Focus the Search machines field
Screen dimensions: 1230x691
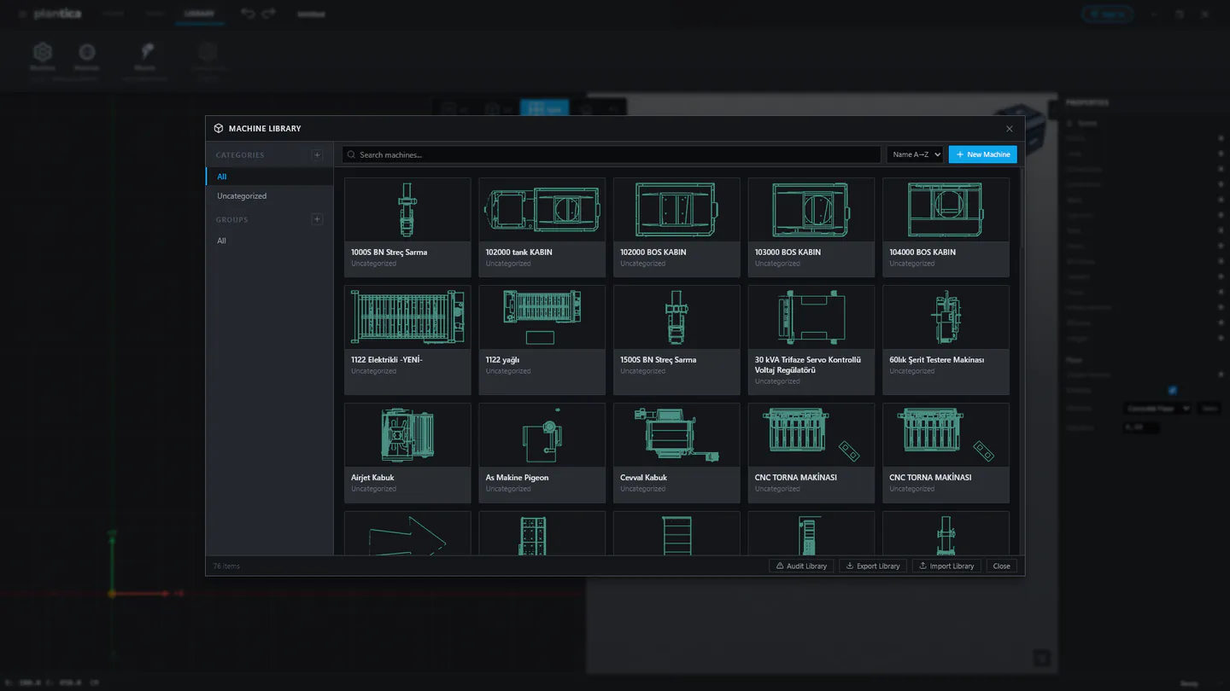[612, 154]
